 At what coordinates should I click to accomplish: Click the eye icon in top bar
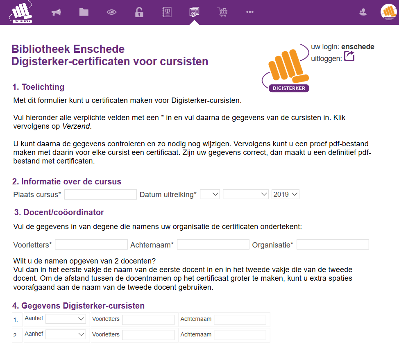(x=111, y=12)
